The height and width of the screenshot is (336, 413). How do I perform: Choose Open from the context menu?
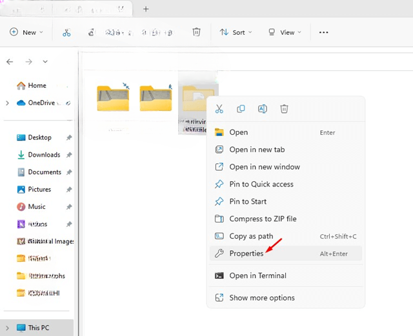(286, 132)
